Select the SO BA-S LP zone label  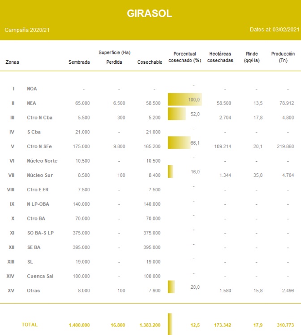coord(40,233)
